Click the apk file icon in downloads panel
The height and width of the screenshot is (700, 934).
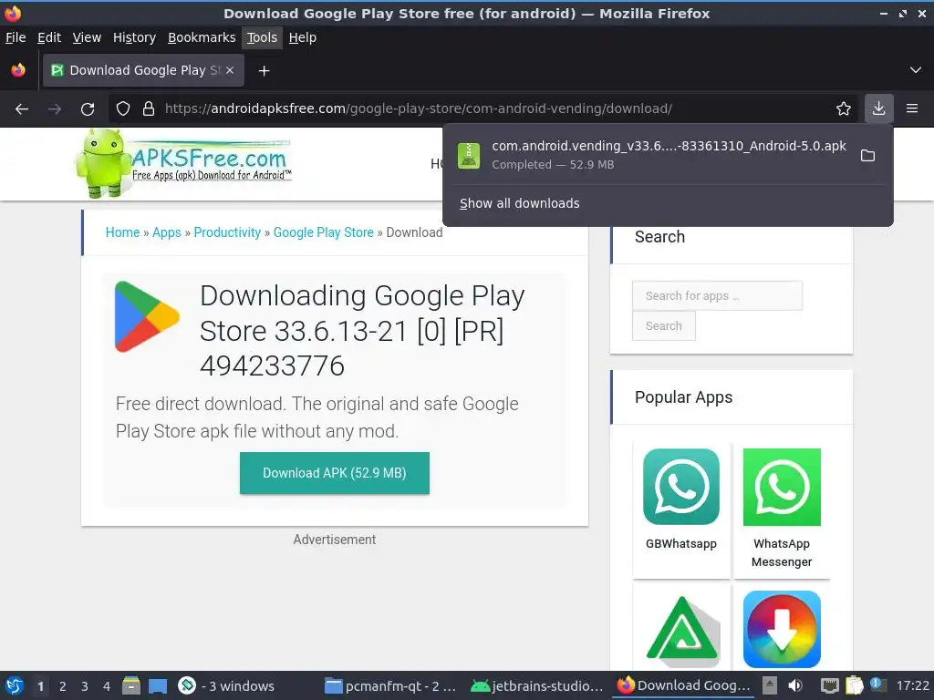(x=469, y=155)
